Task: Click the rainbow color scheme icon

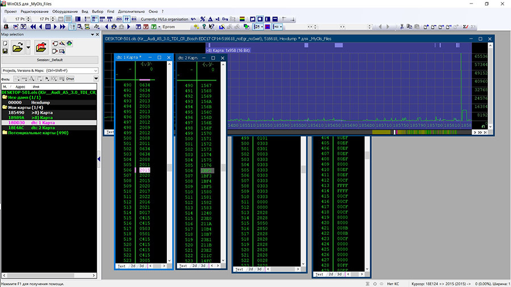Action: 242,19
